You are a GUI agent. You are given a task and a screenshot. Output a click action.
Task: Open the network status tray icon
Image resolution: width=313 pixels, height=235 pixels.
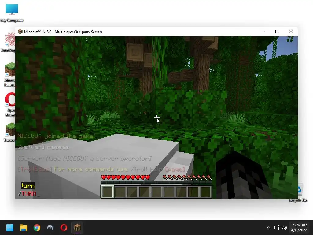[277, 228]
